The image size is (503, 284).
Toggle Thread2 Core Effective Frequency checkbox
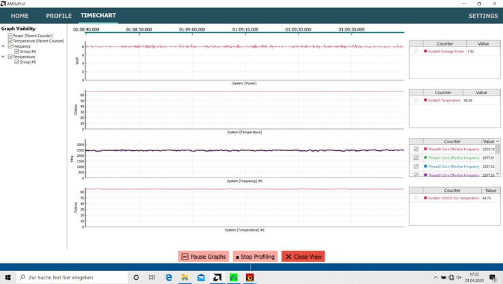pos(416,167)
